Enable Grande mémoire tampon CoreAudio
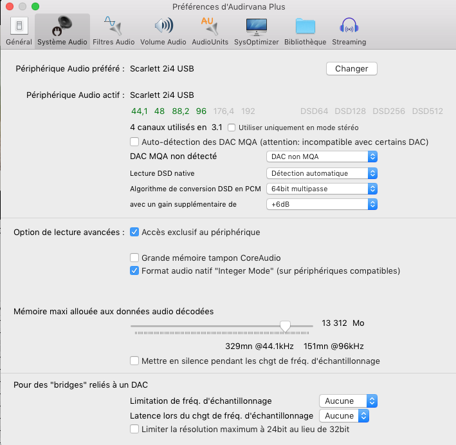 pyautogui.click(x=134, y=258)
